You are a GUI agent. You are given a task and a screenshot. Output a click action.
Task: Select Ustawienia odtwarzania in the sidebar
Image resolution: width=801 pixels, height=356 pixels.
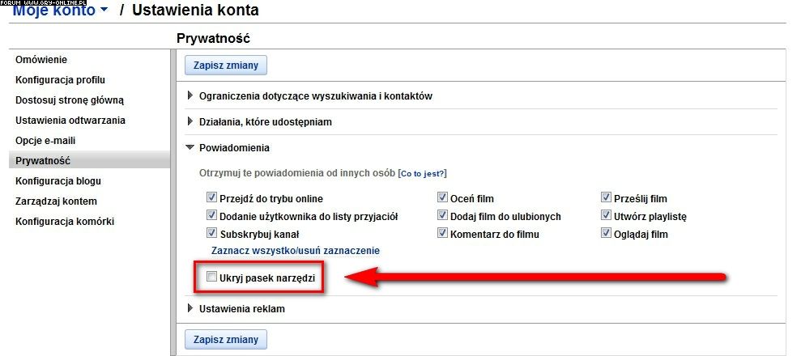70,121
